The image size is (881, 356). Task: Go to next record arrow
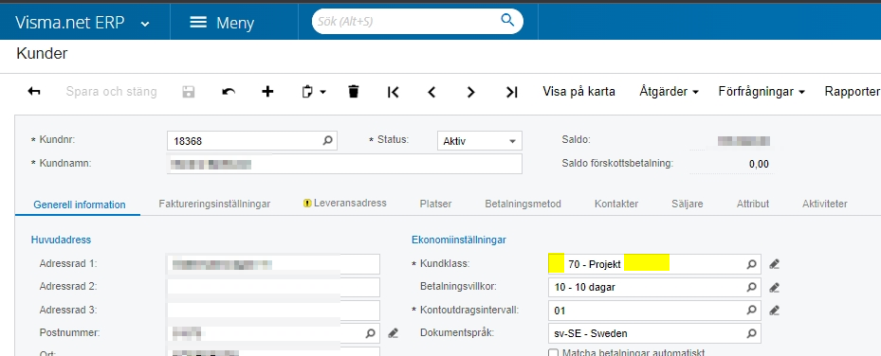click(x=470, y=92)
